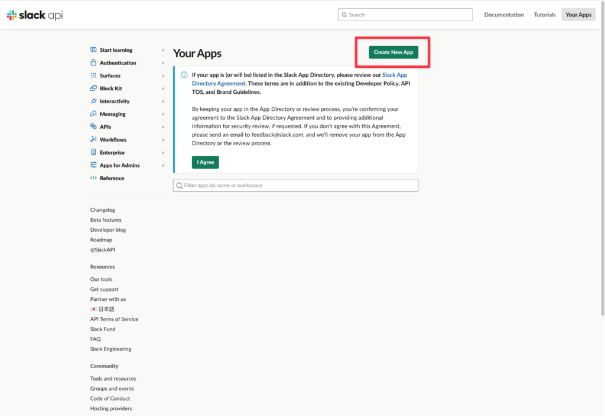Open the Slack Fund link
Screen dimensions: 605x416
coord(103,329)
